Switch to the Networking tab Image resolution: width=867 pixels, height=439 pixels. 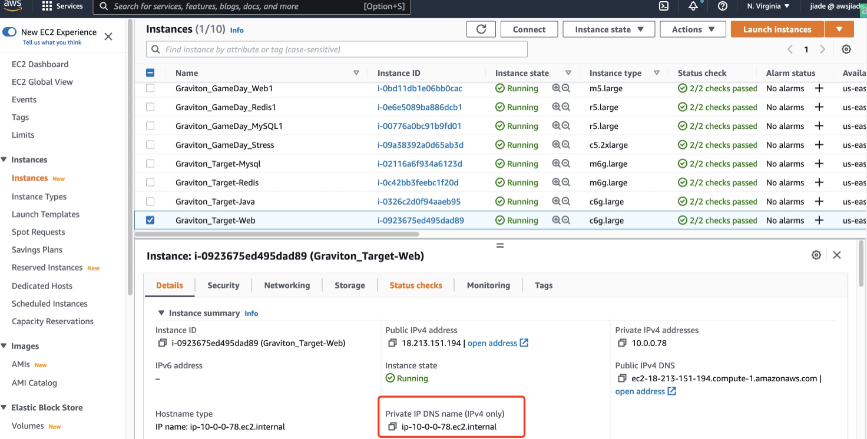(x=287, y=285)
